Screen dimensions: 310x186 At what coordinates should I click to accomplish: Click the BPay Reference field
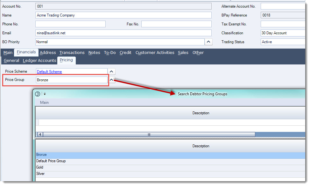click(283, 15)
